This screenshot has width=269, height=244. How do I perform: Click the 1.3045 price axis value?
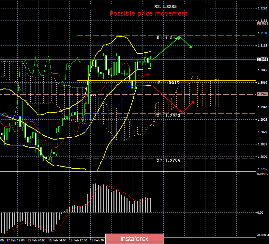pyautogui.click(x=262, y=70)
